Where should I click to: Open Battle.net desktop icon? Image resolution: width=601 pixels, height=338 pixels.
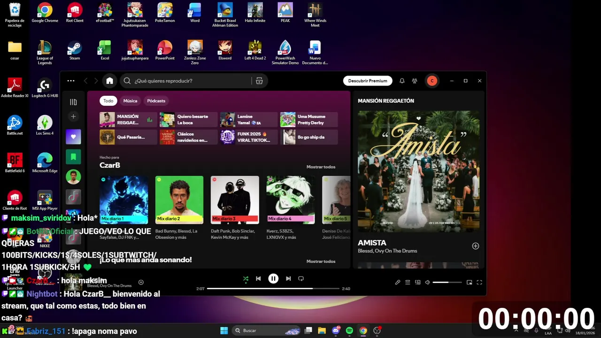click(x=15, y=126)
